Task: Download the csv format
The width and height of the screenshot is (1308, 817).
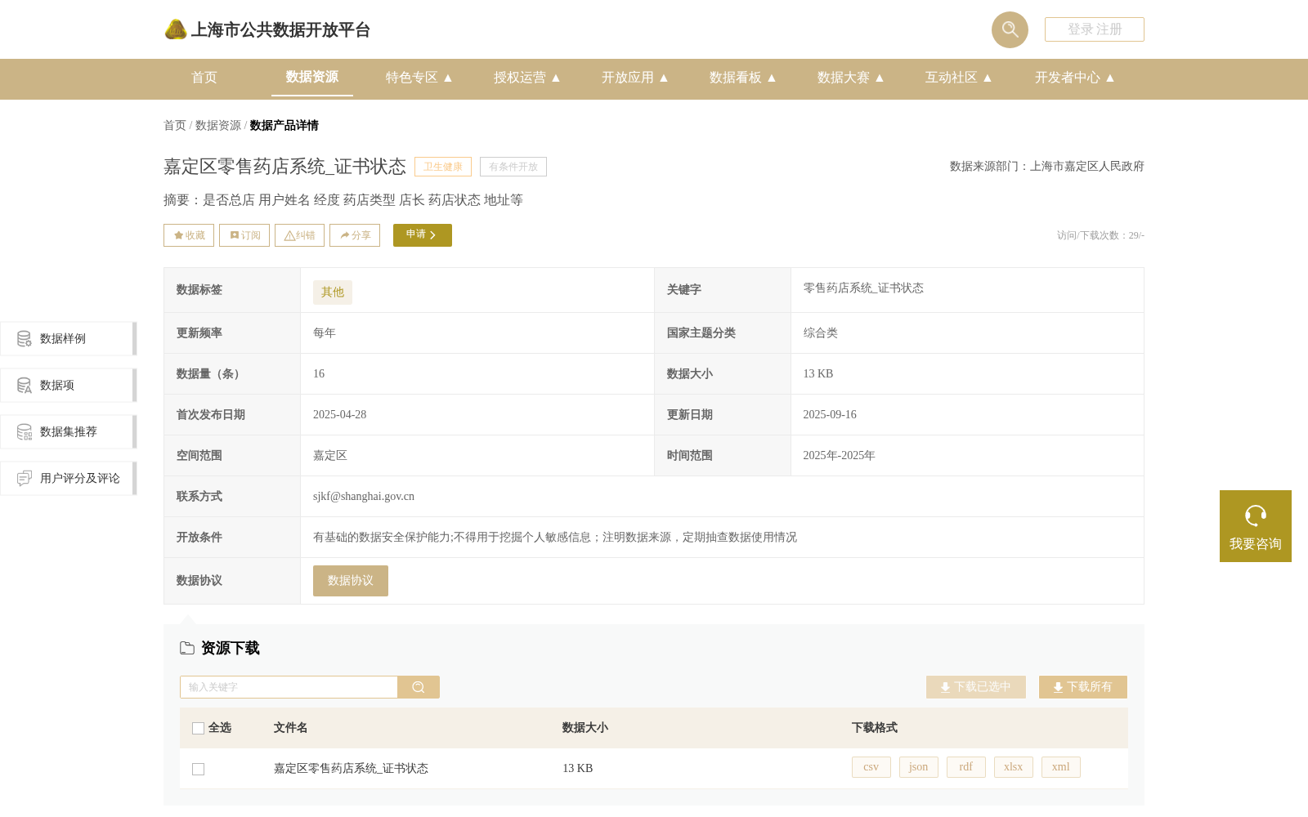Action: 871,767
